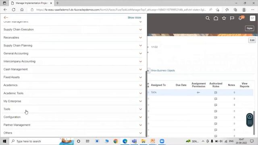Click the Done button
This screenshot has width=258, height=145.
click(x=250, y=28)
